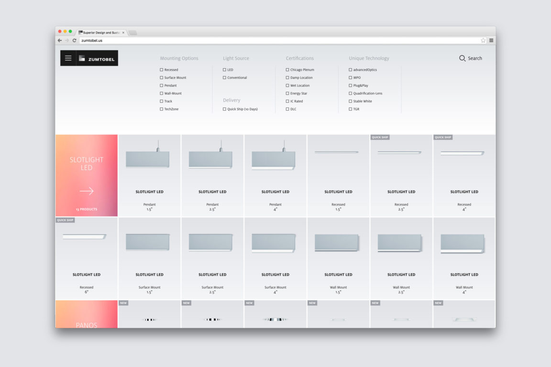Bookmark page with the star icon
The height and width of the screenshot is (367, 551).
[483, 41]
